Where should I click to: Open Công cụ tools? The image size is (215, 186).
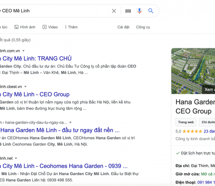(143, 27)
